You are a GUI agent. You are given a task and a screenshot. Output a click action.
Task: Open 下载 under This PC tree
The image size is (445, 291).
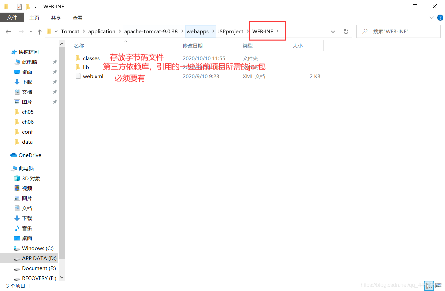click(x=27, y=218)
